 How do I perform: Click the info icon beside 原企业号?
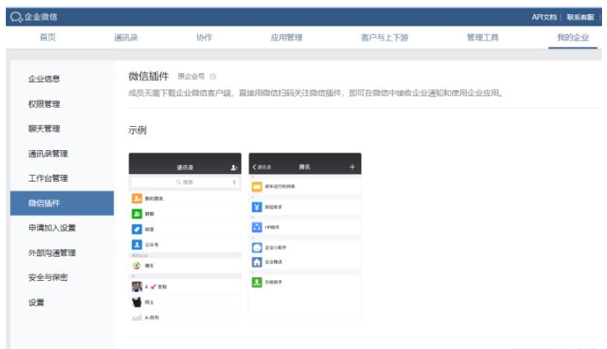coord(213,77)
